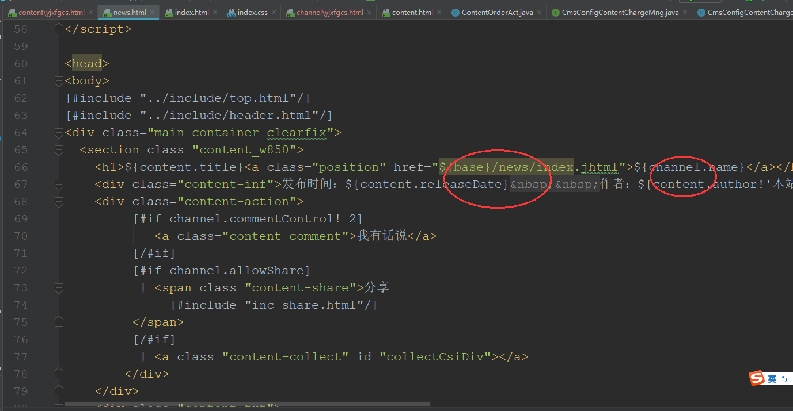Open the partially visible CmsConfigContentCharge tab

(743, 13)
